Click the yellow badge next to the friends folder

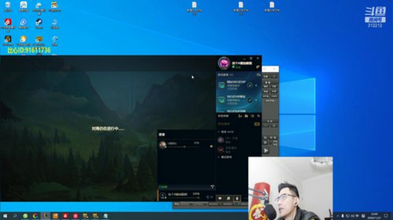[x=257, y=124]
